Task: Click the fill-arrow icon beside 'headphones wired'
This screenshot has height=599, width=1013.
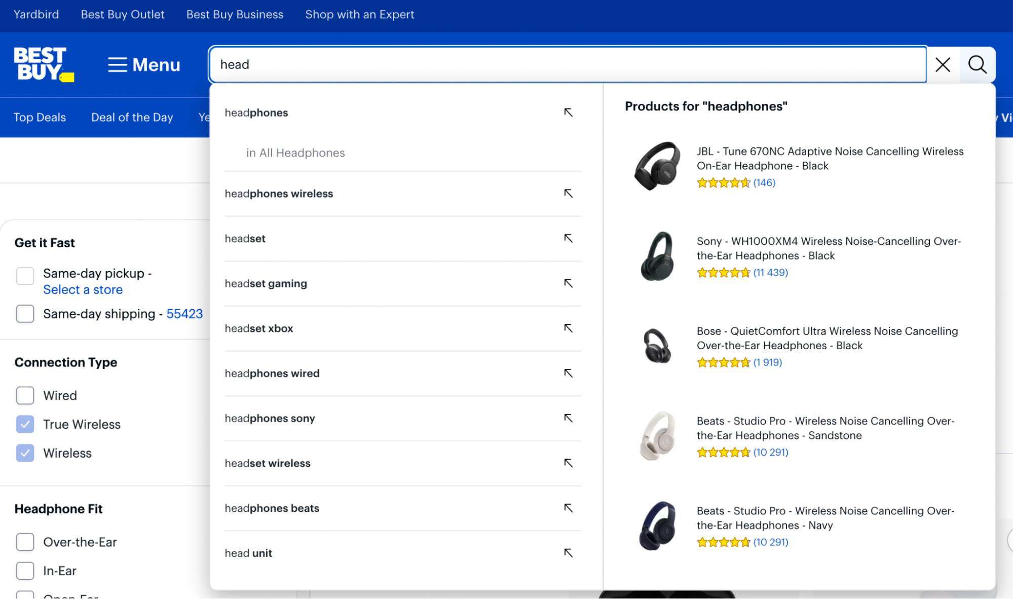Action: click(569, 373)
